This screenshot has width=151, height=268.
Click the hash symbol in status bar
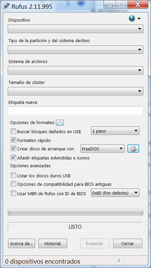[x=119, y=261]
